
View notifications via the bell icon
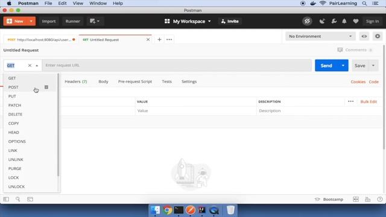pos(344,22)
